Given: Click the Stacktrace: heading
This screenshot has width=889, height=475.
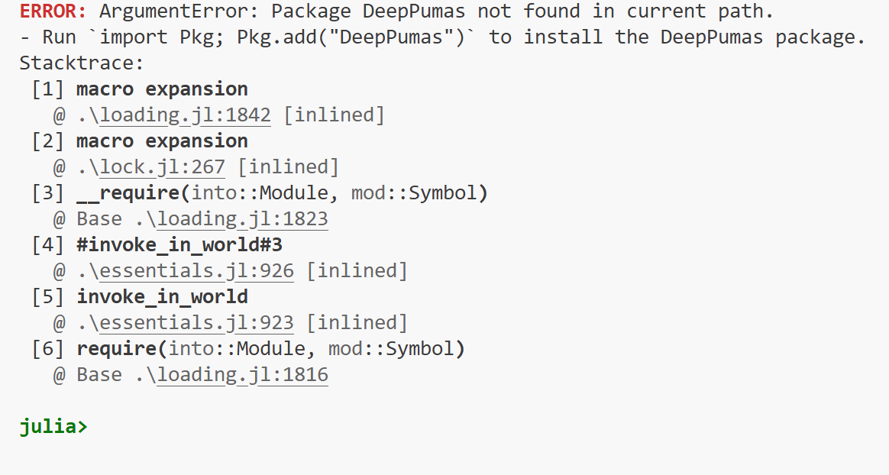Looking at the screenshot, I should [x=82, y=63].
